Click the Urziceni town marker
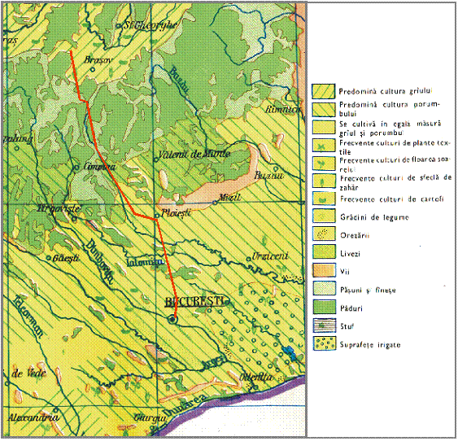The height and width of the screenshot is (441, 458). (248, 259)
